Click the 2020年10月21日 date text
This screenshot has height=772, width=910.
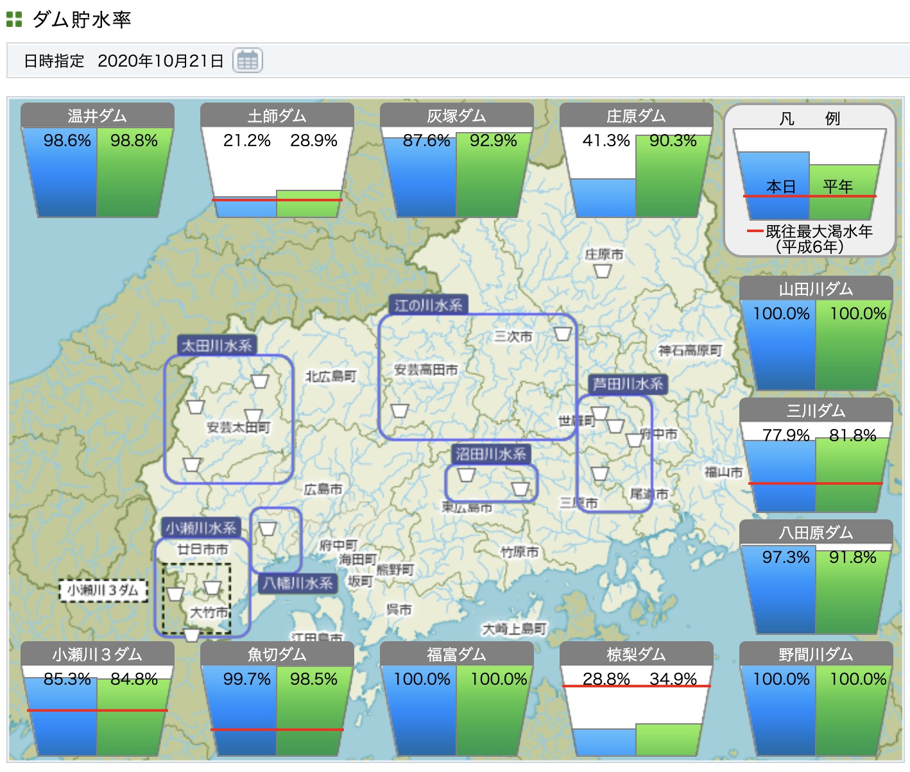pyautogui.click(x=160, y=61)
